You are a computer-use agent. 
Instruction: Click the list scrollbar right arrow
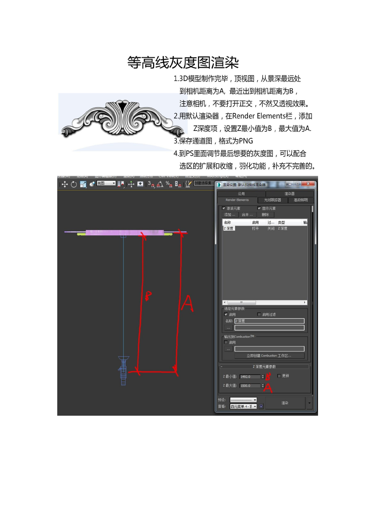pos(305,302)
